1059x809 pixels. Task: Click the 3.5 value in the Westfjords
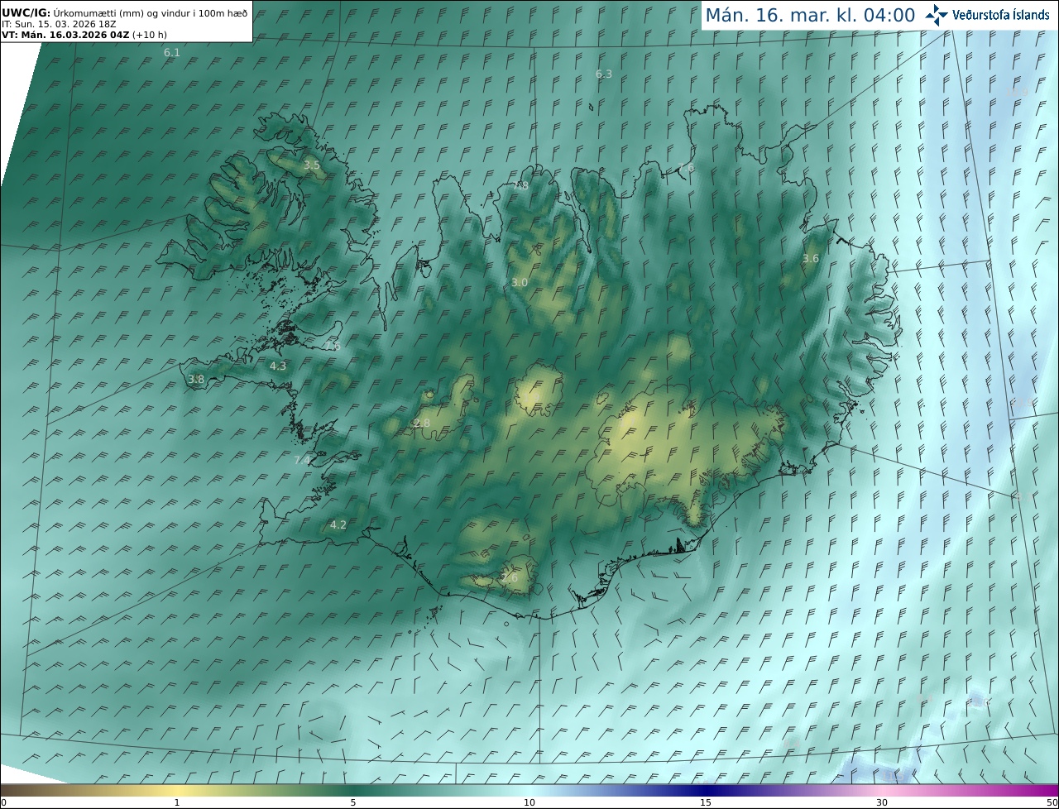pyautogui.click(x=312, y=165)
